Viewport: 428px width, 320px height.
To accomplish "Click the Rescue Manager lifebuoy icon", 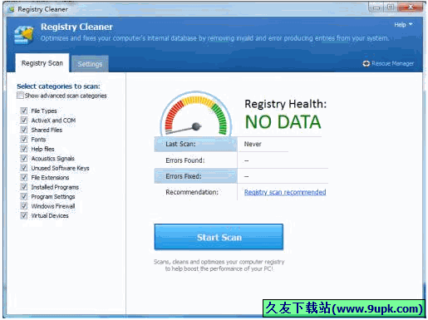I will click(366, 63).
